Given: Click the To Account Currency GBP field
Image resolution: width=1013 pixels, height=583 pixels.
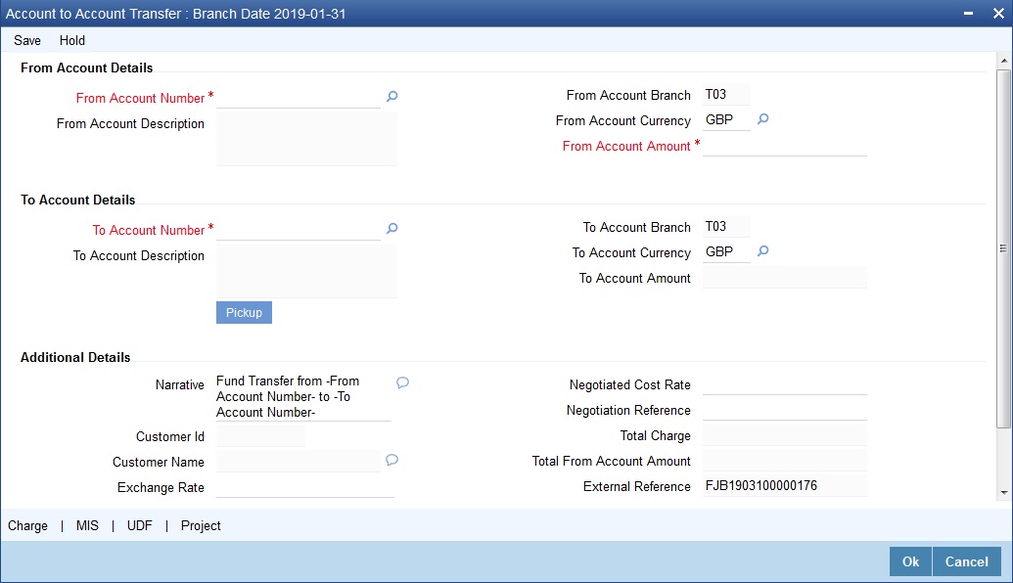Looking at the screenshot, I should 727,252.
